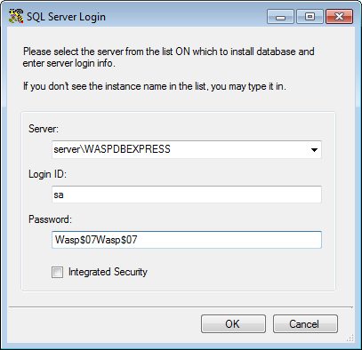Maximize the SQL Server Login window
The image size is (362, 350).
310,17
